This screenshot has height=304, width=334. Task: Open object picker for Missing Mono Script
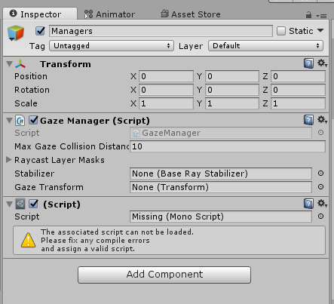tap(320, 216)
